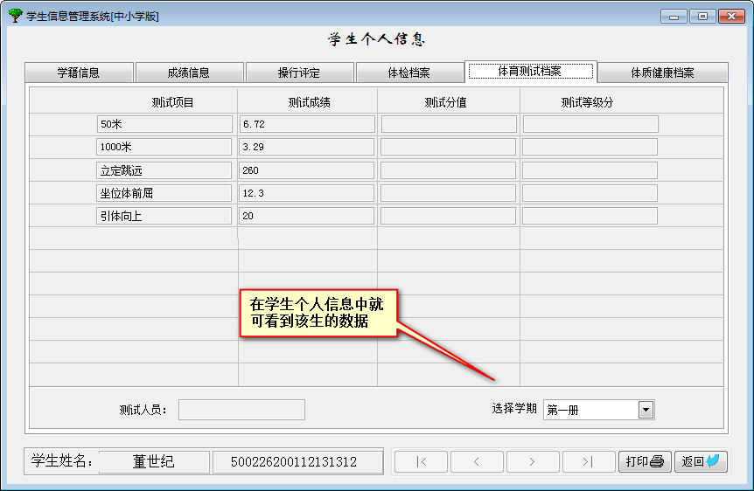Click the 50米 score field showing 6.72
The width and height of the screenshot is (754, 491).
[306, 124]
